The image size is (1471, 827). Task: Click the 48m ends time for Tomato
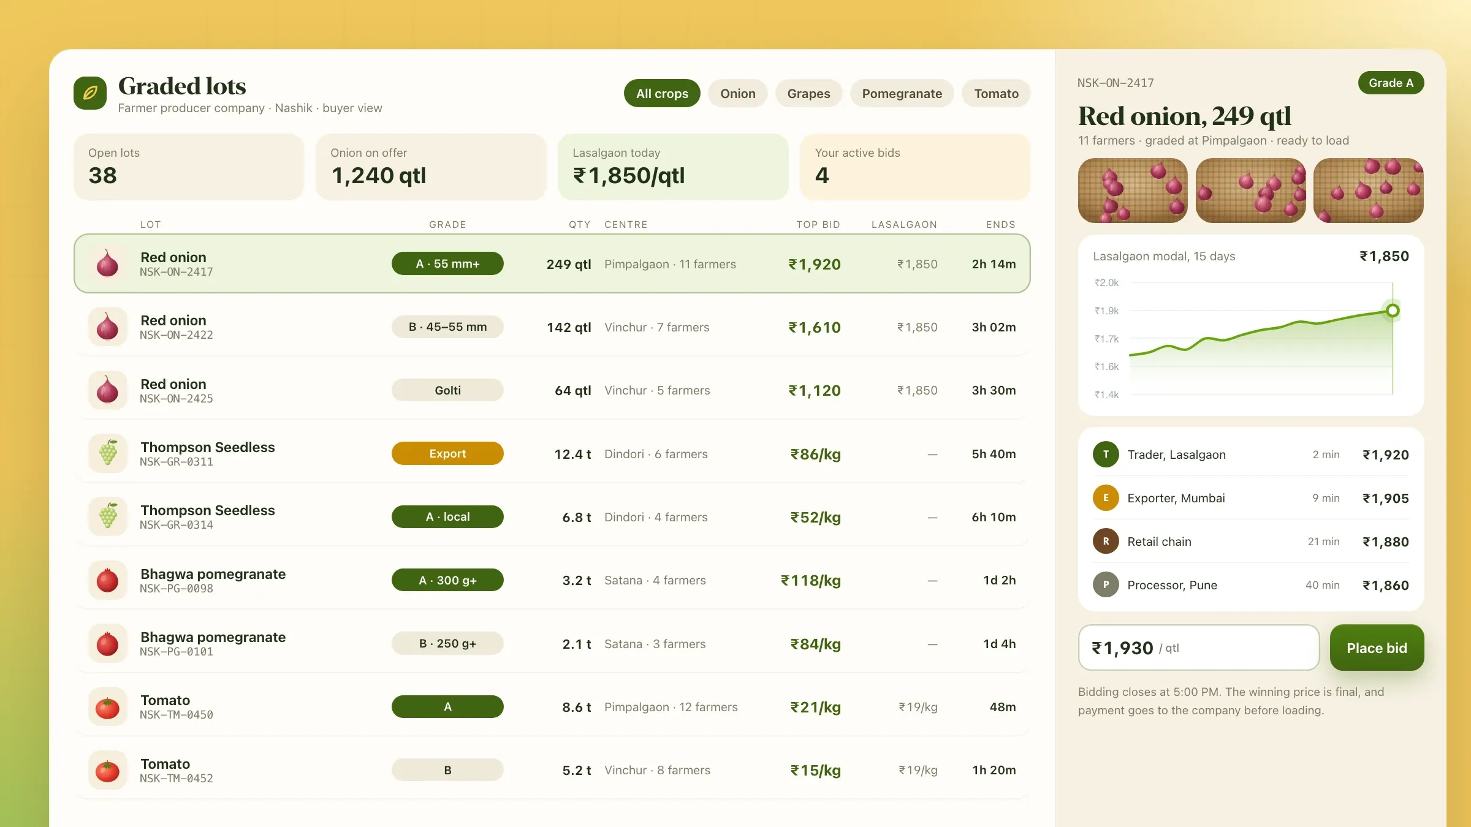[1003, 707]
